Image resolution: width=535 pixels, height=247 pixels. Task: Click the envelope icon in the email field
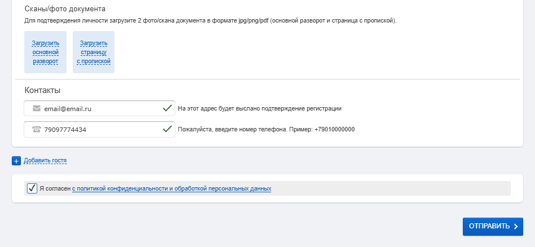pyautogui.click(x=37, y=108)
